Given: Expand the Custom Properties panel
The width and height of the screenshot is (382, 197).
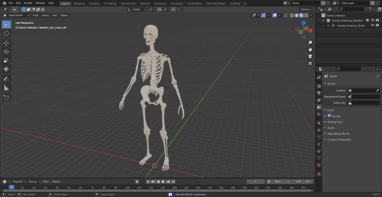Looking at the screenshot, I should (x=339, y=139).
